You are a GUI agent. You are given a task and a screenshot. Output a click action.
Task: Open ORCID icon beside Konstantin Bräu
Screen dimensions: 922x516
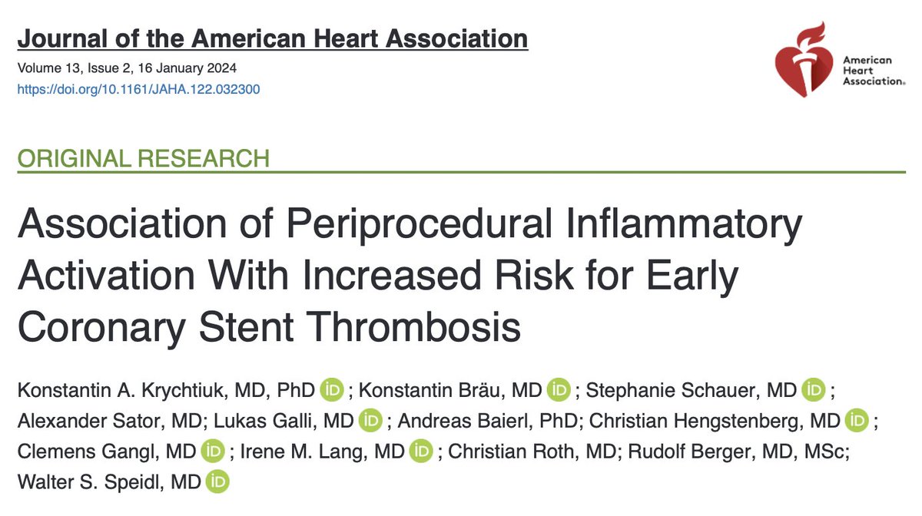click(558, 390)
